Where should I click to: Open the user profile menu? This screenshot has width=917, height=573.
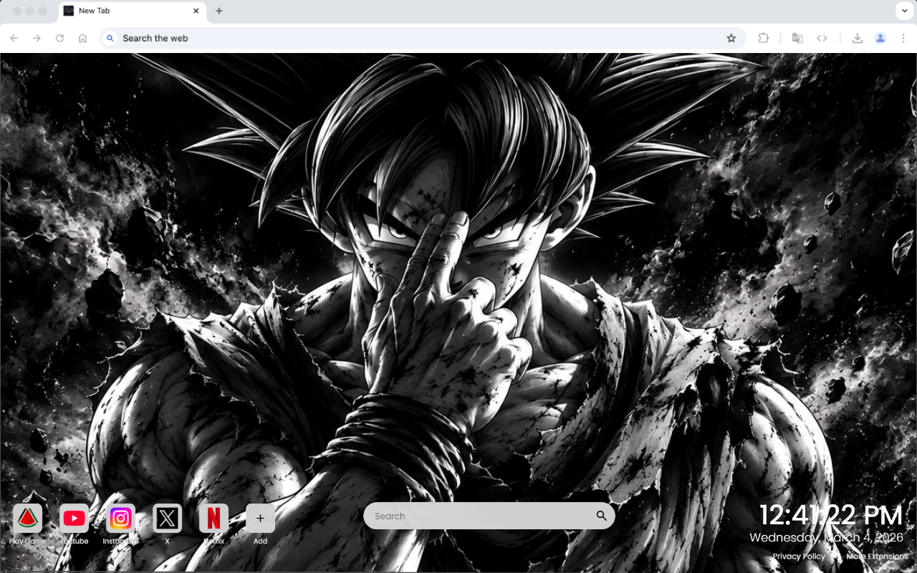coord(880,38)
